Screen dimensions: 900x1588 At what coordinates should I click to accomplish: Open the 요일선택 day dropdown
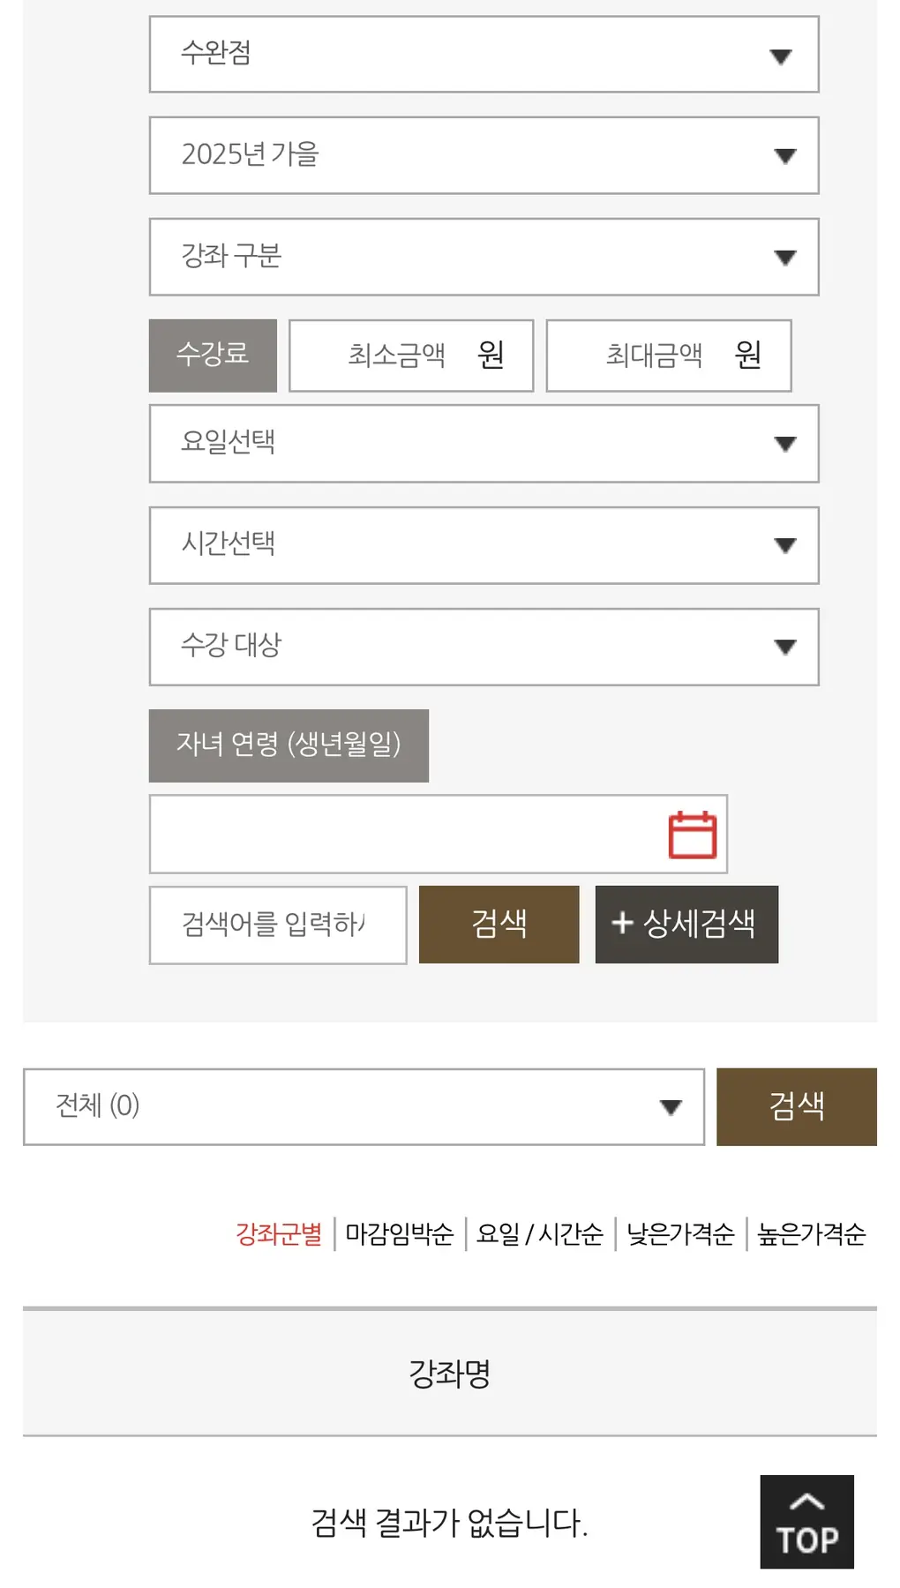tap(484, 444)
